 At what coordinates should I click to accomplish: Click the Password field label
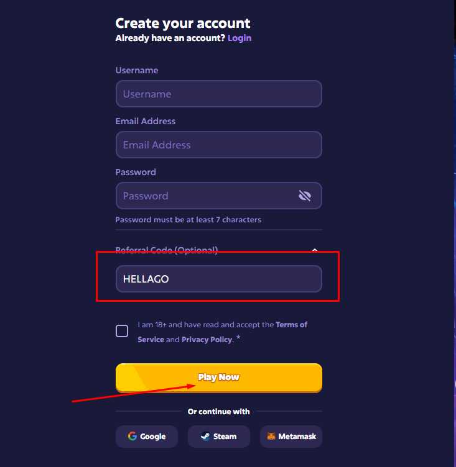coord(136,173)
